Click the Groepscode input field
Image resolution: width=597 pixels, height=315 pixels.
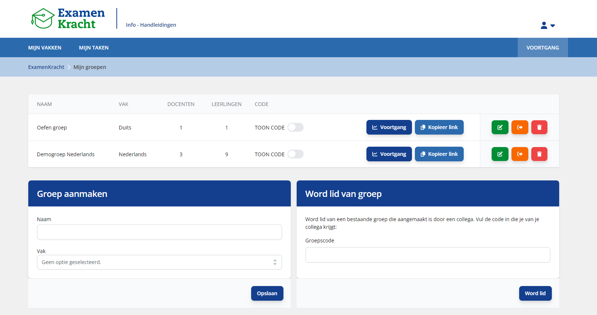(427, 255)
